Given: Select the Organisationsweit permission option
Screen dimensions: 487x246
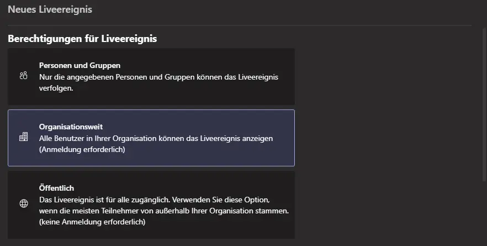Looking at the screenshot, I should (x=151, y=138).
